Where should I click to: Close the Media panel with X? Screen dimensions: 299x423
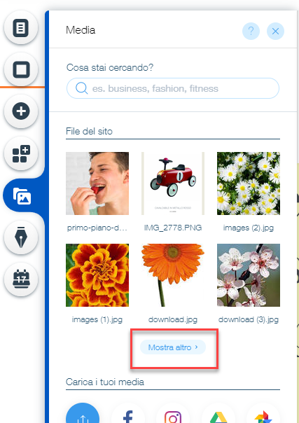[275, 31]
